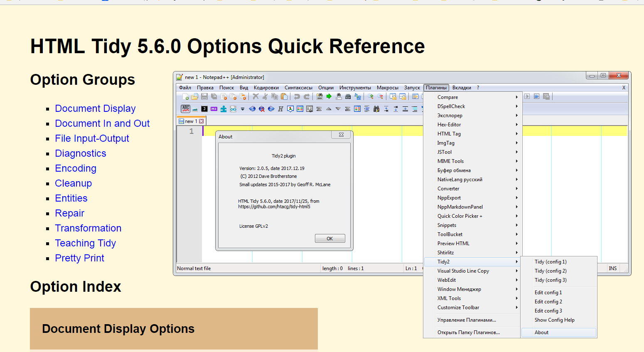The width and height of the screenshot is (644, 352).
Task: Close the About dialog with X button
Action: (x=342, y=135)
